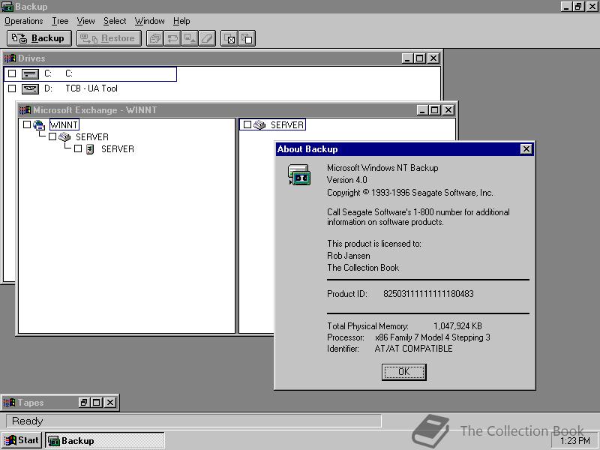This screenshot has height=450, width=600.
Task: Select the SERVER site label under WINNT
Action: tap(92, 137)
